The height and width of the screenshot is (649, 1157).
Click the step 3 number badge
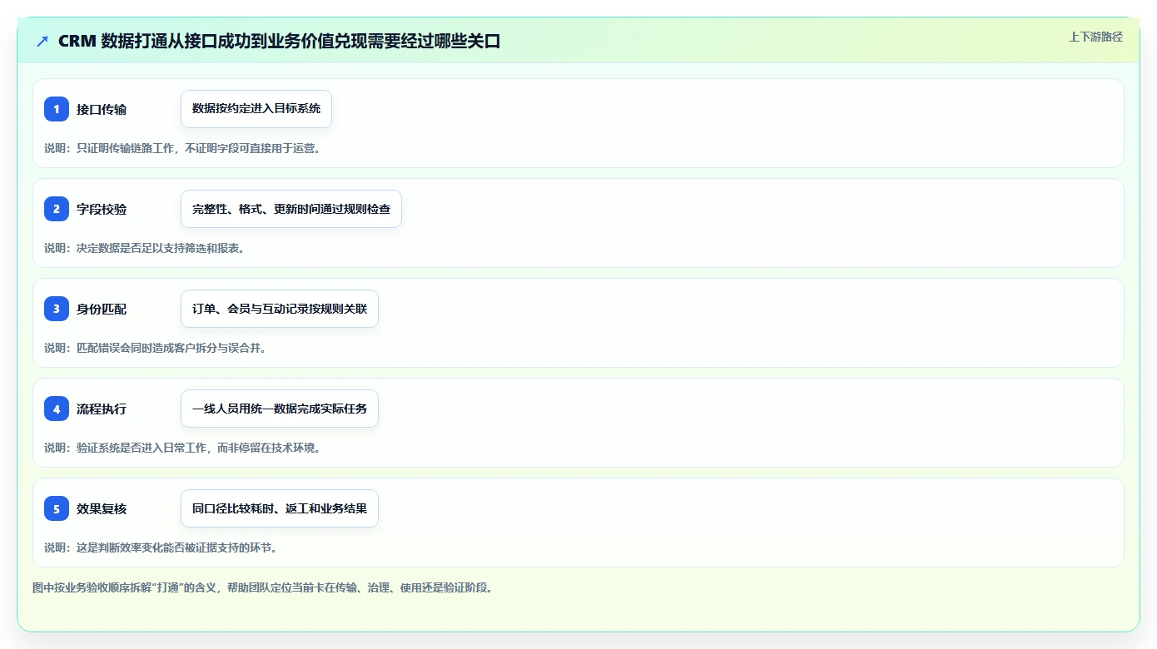coord(57,309)
